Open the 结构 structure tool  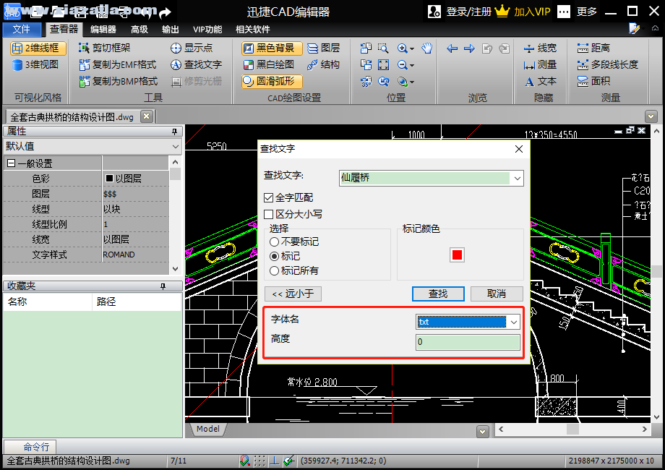point(324,64)
